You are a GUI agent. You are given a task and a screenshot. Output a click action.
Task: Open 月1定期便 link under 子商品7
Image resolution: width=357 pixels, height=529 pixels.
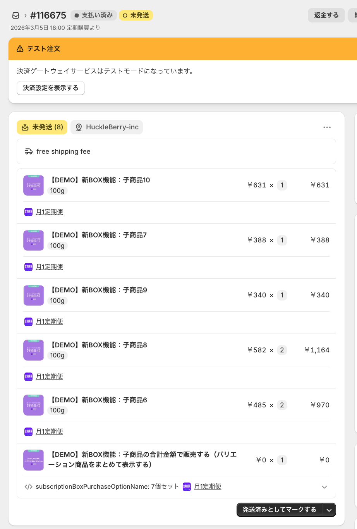tap(49, 267)
